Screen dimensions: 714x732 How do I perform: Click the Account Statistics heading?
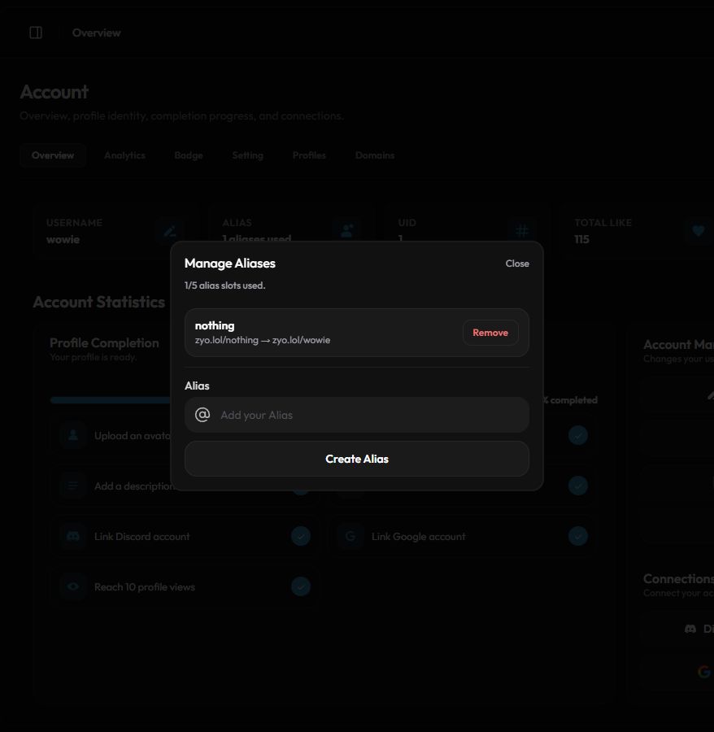(x=99, y=302)
